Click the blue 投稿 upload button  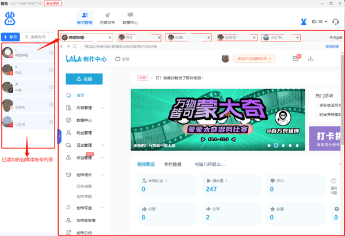click(84, 79)
